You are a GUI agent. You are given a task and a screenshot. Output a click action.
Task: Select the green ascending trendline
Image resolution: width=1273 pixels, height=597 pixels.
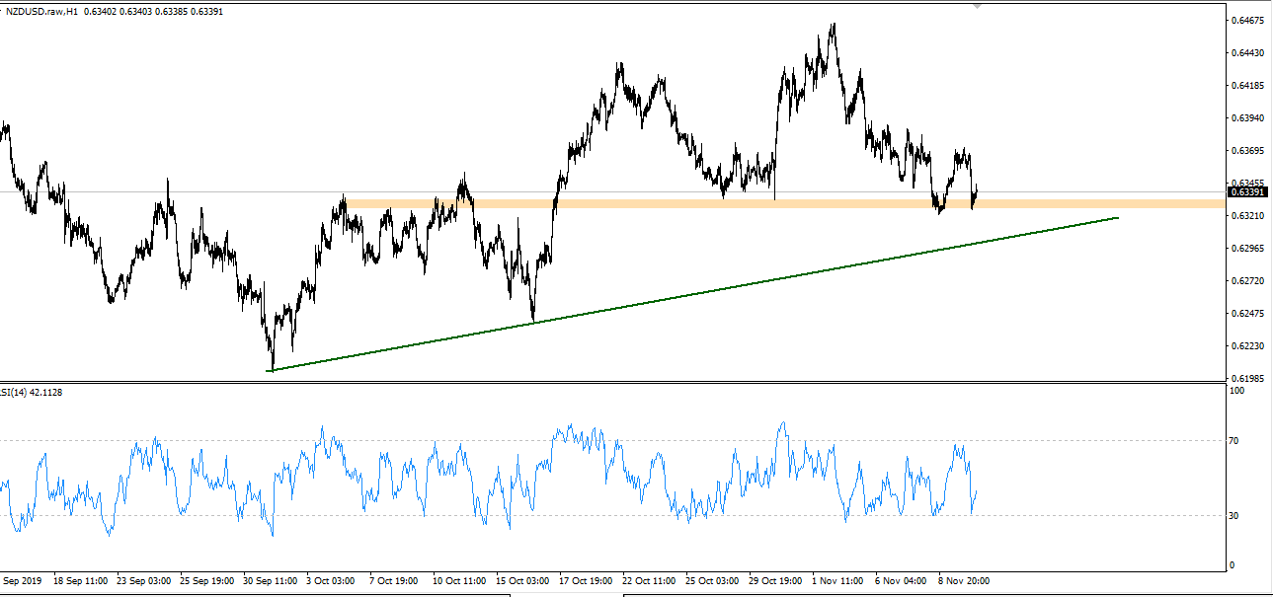pyautogui.click(x=691, y=293)
